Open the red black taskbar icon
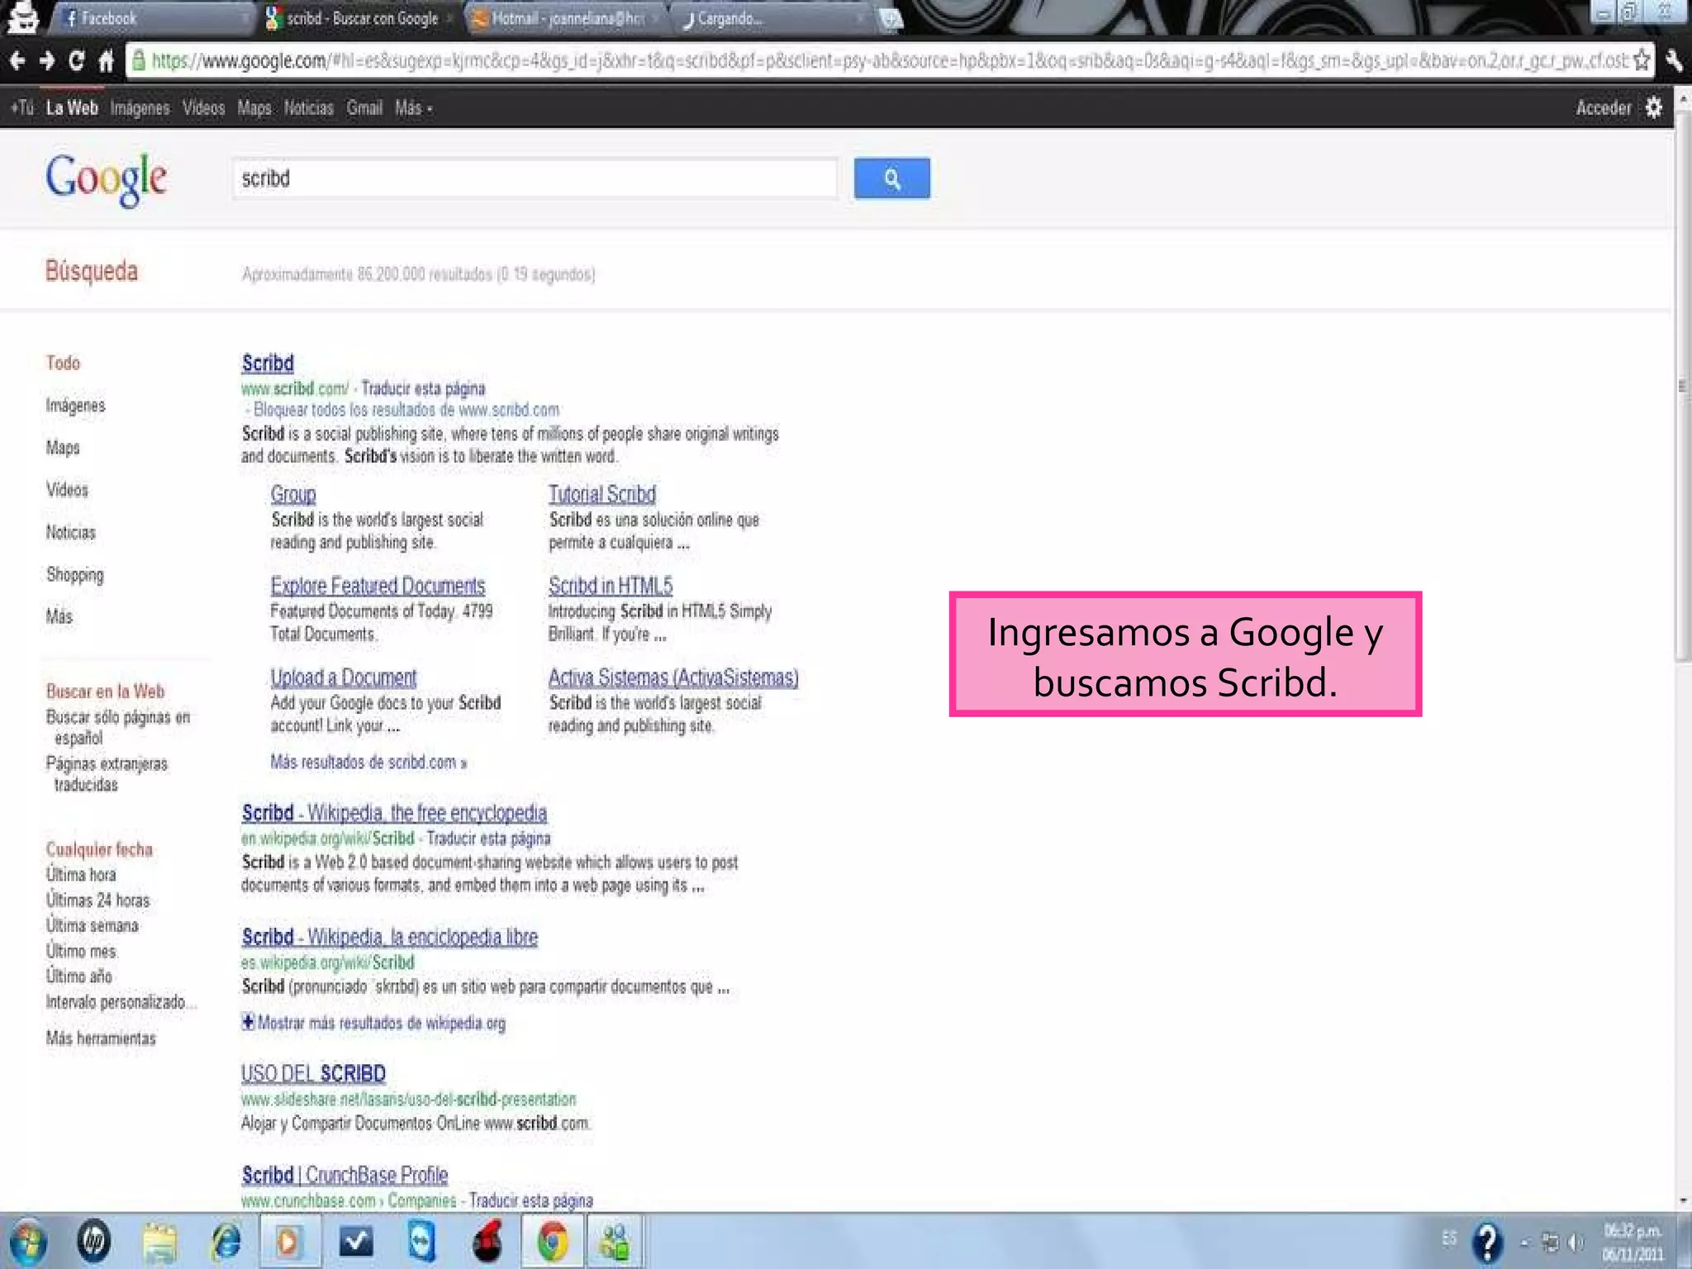This screenshot has height=1269, width=1692. pos(487,1242)
